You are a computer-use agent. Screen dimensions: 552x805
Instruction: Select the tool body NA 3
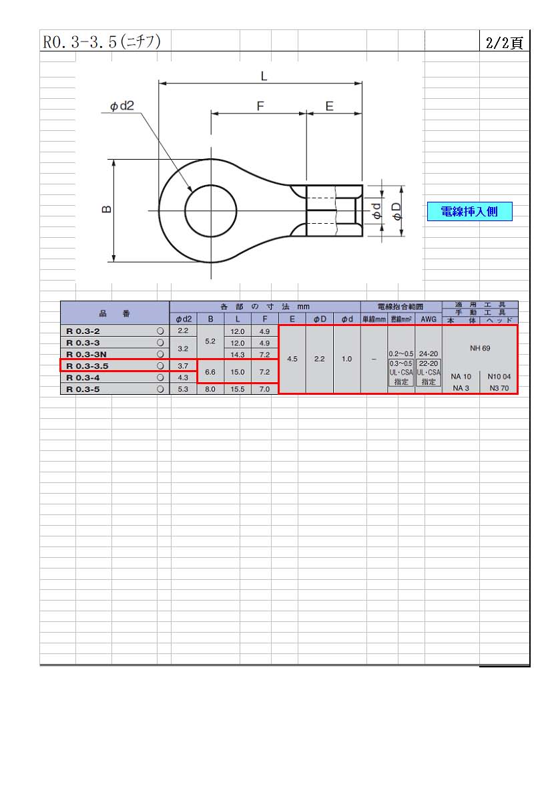point(461,388)
